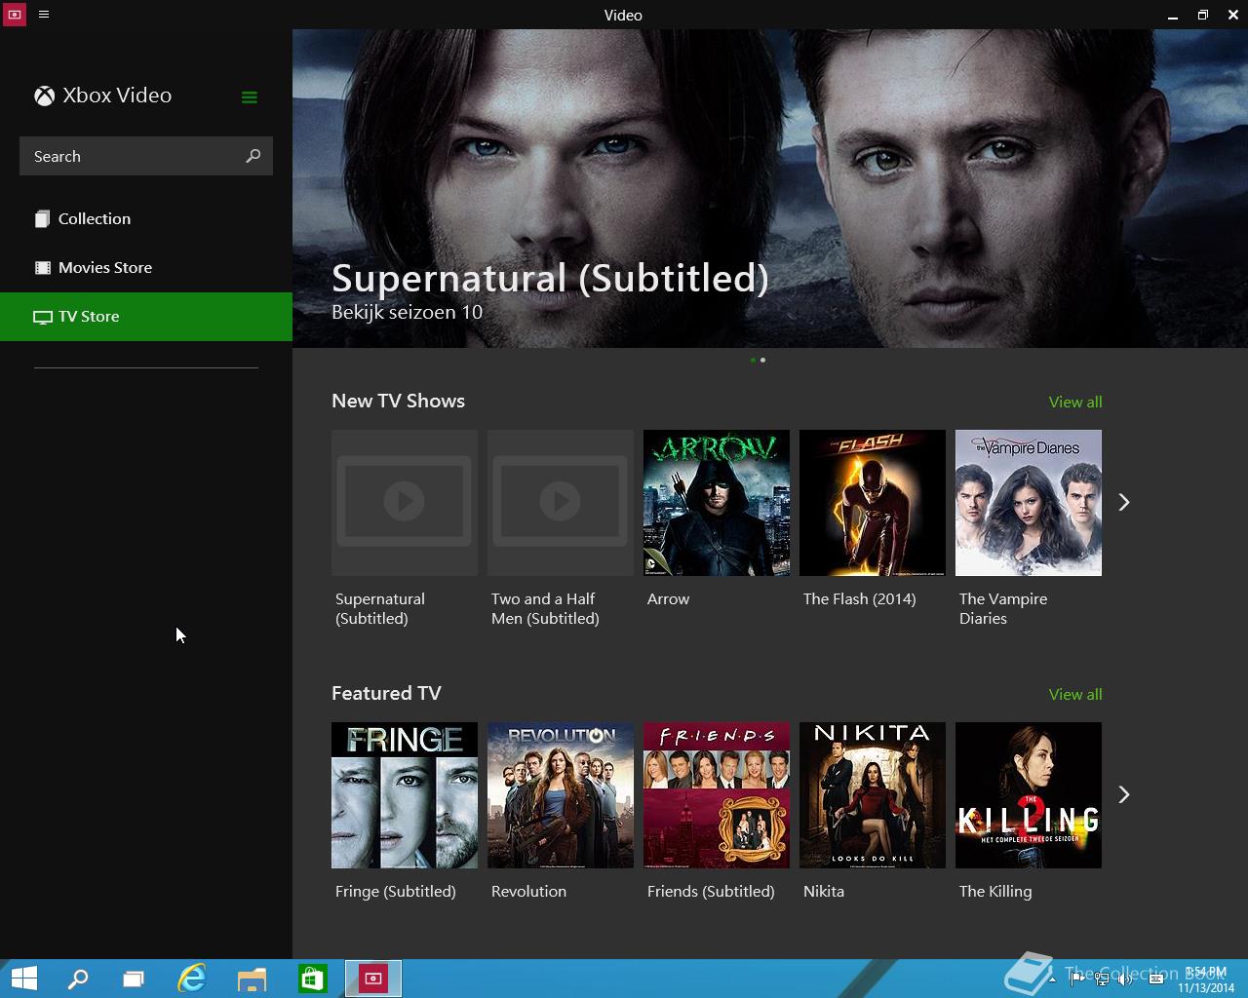Viewport: 1248px width, 998px height.
Task: Select the TV Store tab
Action: [x=146, y=316]
